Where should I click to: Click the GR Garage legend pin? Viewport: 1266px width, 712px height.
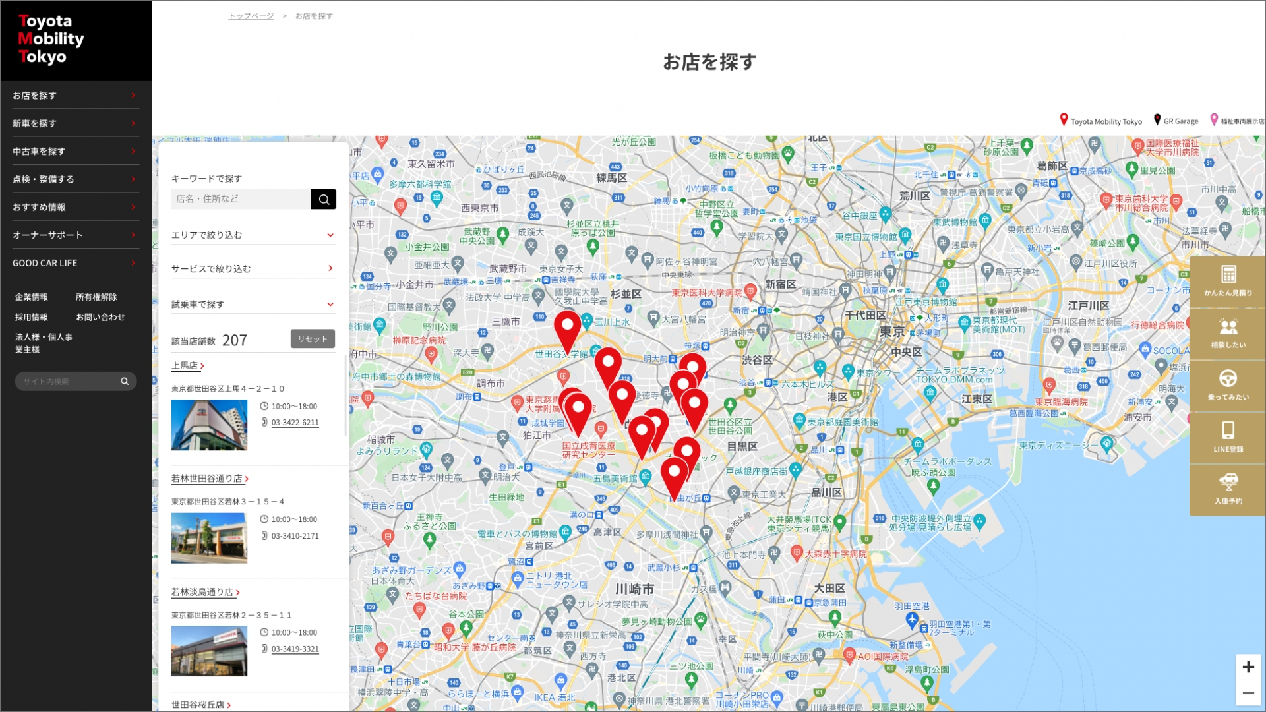[1157, 119]
